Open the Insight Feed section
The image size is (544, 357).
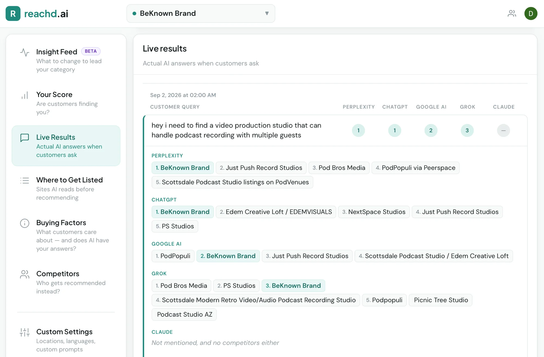[66, 60]
